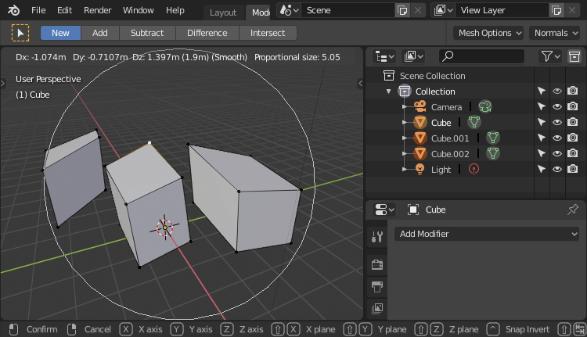Viewport: 587px width, 337px height.
Task: Expand the viewport right sidebar arrow
Action: point(360,83)
